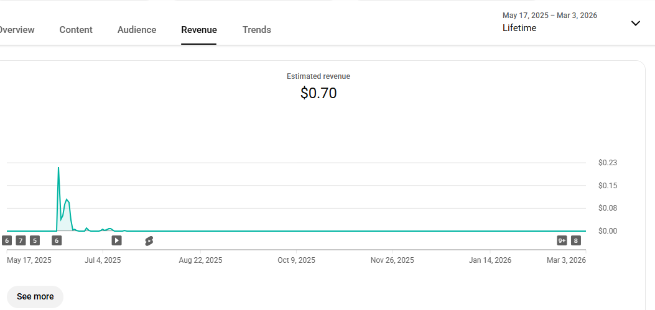Click the May 17, 2025 – Mar 3, 2026 range
The height and width of the screenshot is (310, 655).
point(549,16)
